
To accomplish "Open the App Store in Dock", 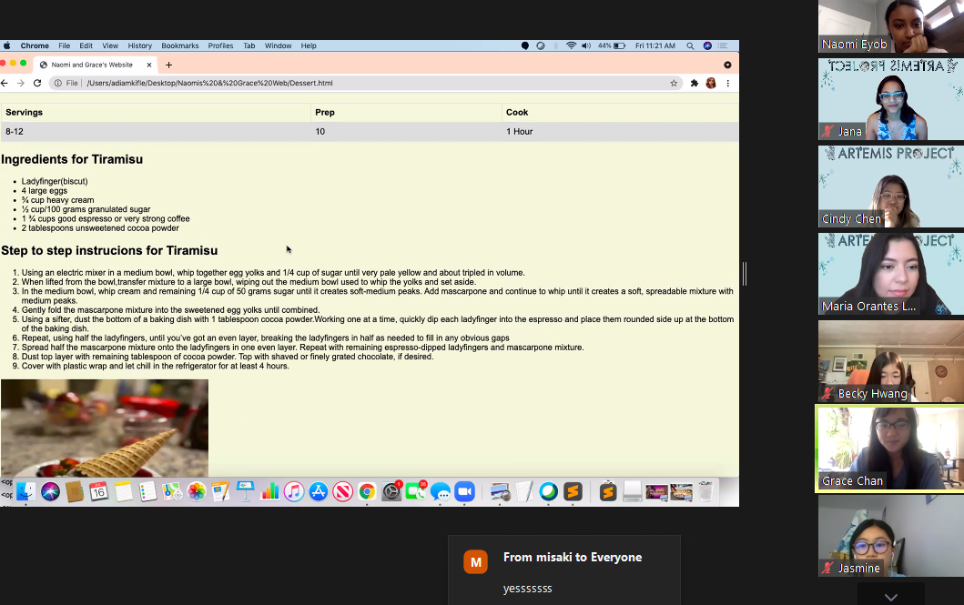I will (319, 491).
